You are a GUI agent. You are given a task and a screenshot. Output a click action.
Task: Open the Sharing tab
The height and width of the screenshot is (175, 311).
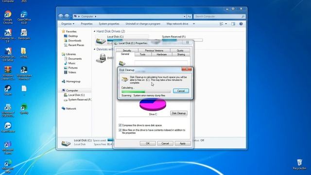(181, 54)
